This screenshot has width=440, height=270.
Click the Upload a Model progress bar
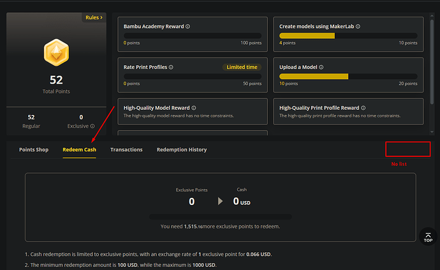pyautogui.click(x=348, y=77)
